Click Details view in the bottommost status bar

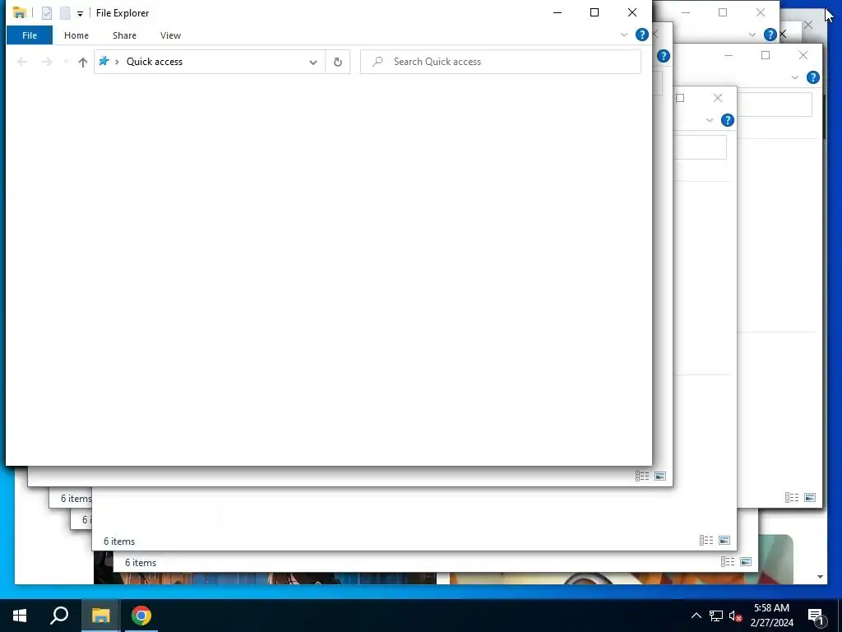coord(729,562)
